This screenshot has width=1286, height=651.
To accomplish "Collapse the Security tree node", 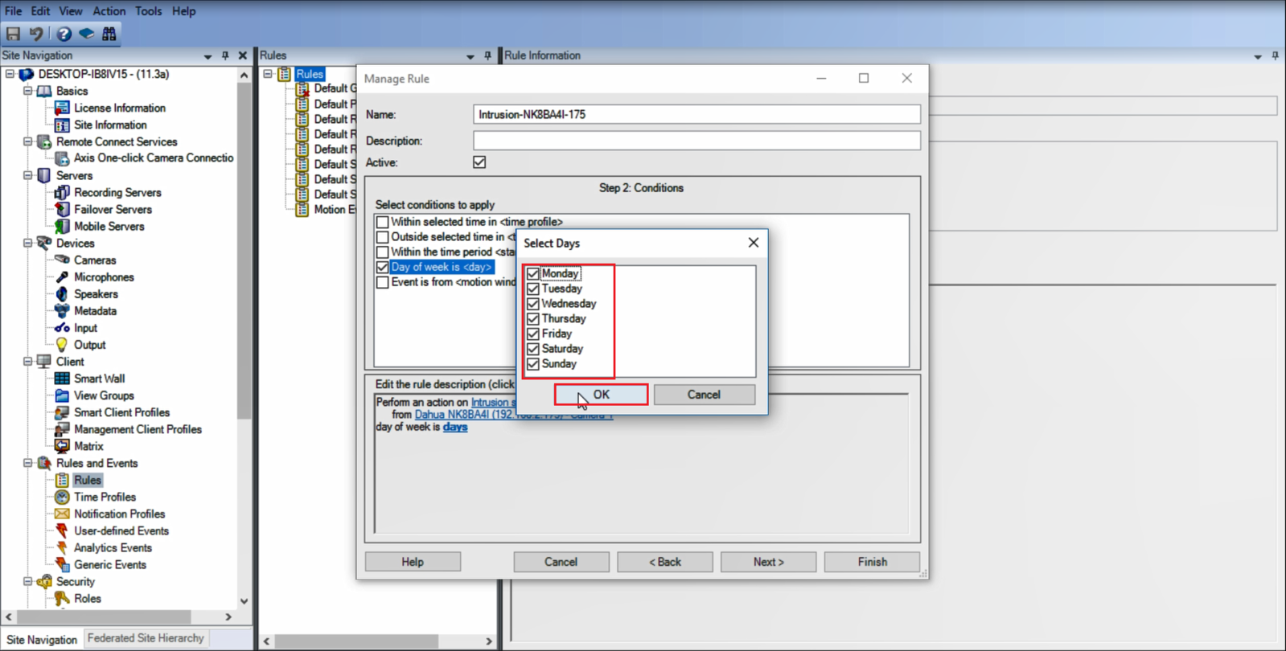I will (x=27, y=581).
